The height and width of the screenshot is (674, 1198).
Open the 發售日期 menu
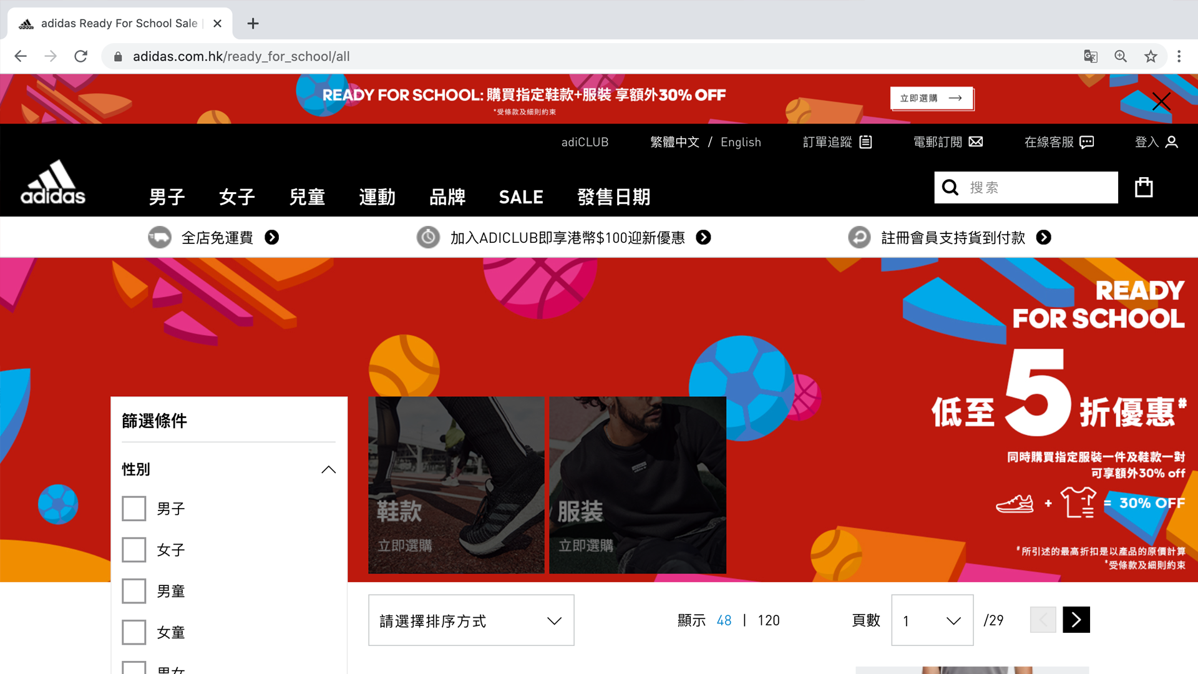click(614, 197)
